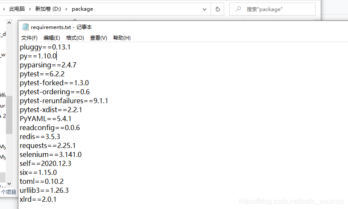
Task: Click the search magnifier icon in Explorer
Action: coord(238,9)
